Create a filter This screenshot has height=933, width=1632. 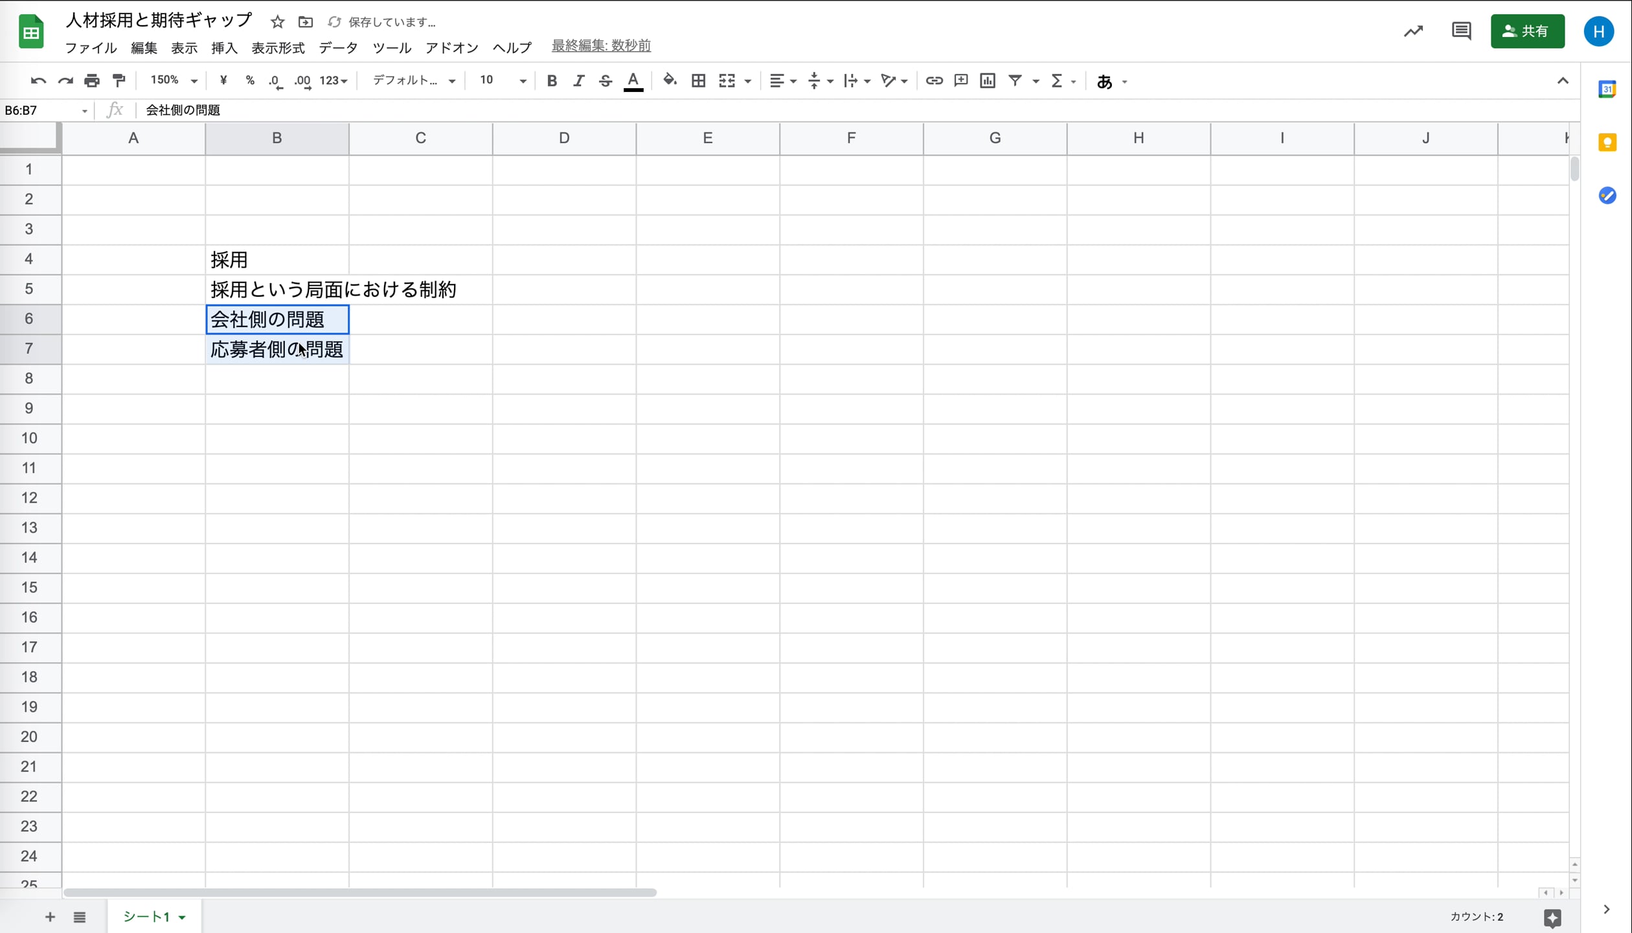pos(1015,80)
